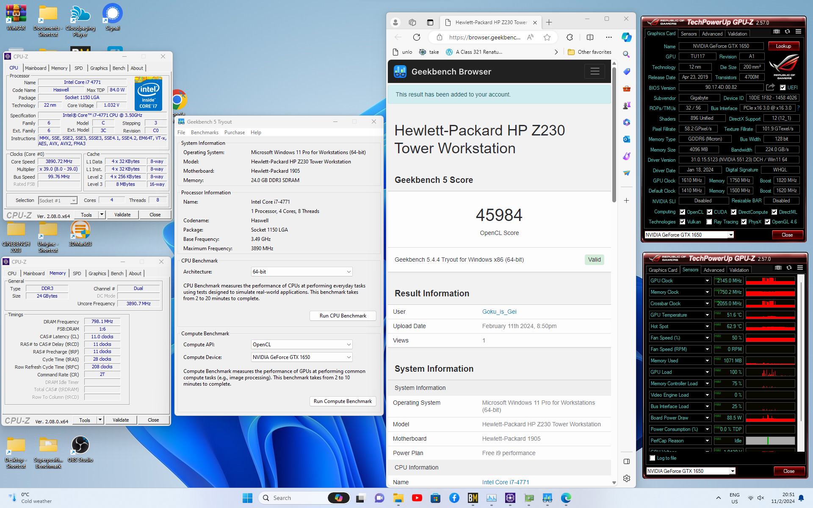The image size is (813, 508).
Task: Open Advanced tab in top GPU-Z
Action: (712, 34)
